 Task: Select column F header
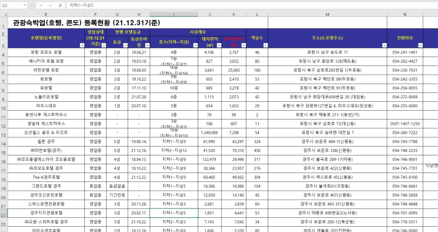tap(95, 14)
